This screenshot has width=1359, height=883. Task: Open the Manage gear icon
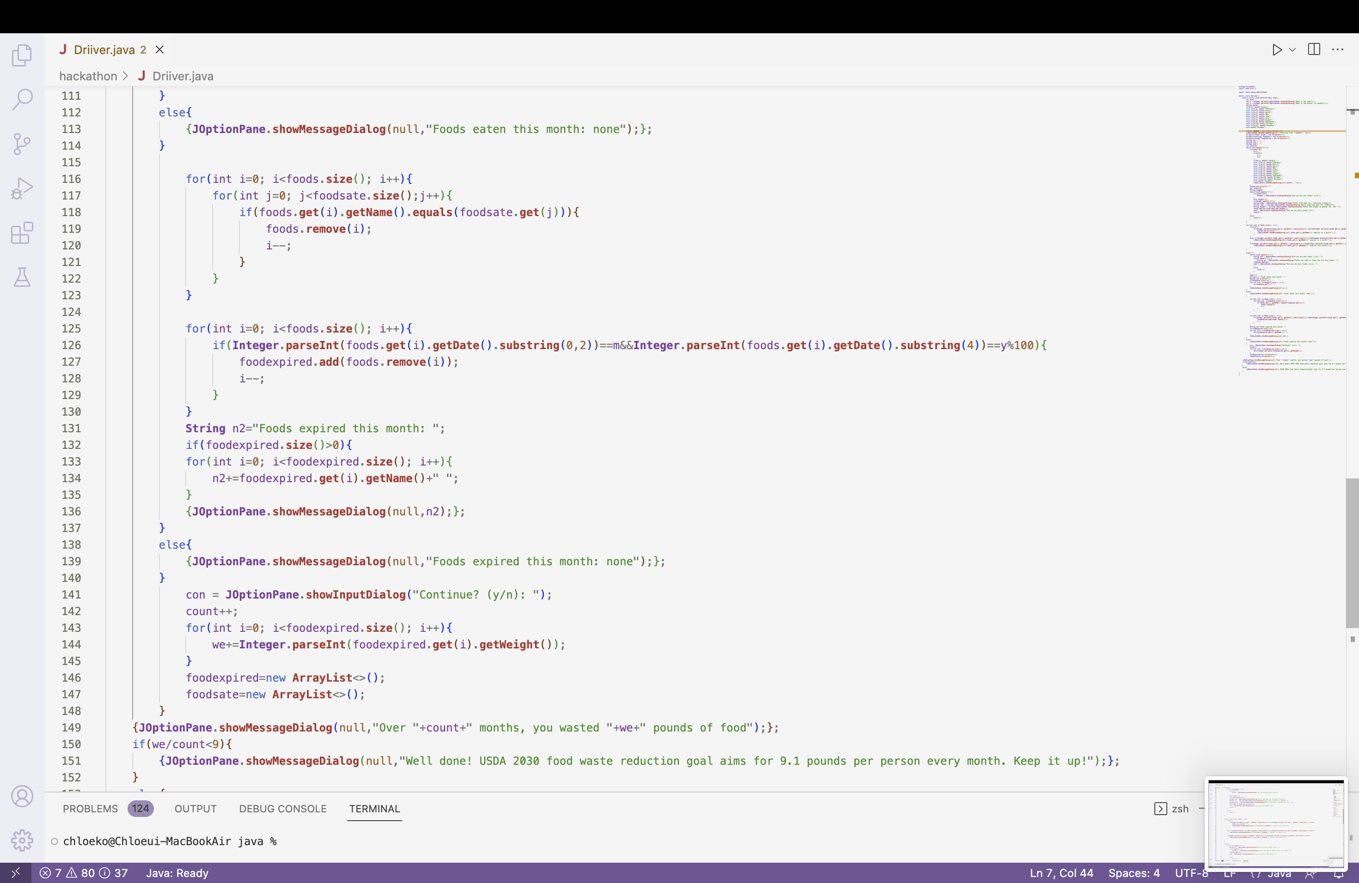coord(22,840)
